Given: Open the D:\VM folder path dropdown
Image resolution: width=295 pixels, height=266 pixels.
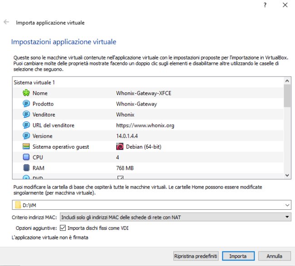Looking at the screenshot, I should coord(286,205).
